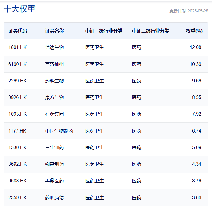Image resolution: width=212 pixels, height=209 pixels.
Task: Select the 证券名称 column header
Action: pos(54,31)
